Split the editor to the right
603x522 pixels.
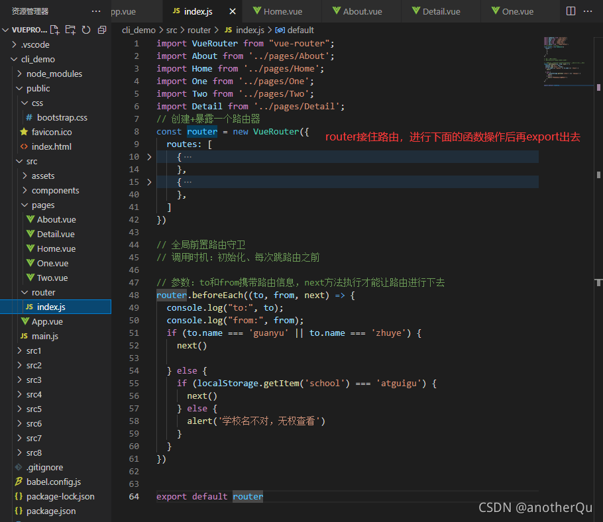pyautogui.click(x=571, y=11)
